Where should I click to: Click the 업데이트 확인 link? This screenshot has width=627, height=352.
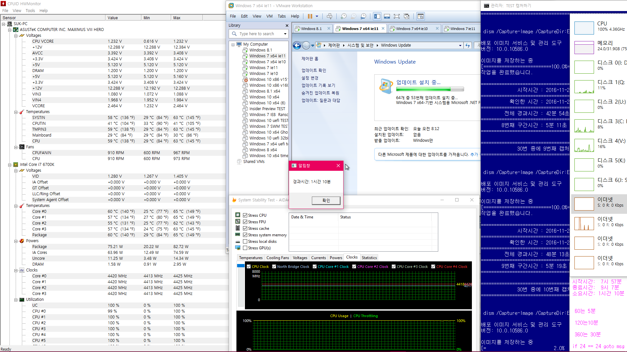coord(314,70)
